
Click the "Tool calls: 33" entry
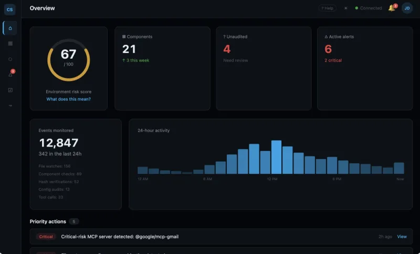[x=51, y=197]
